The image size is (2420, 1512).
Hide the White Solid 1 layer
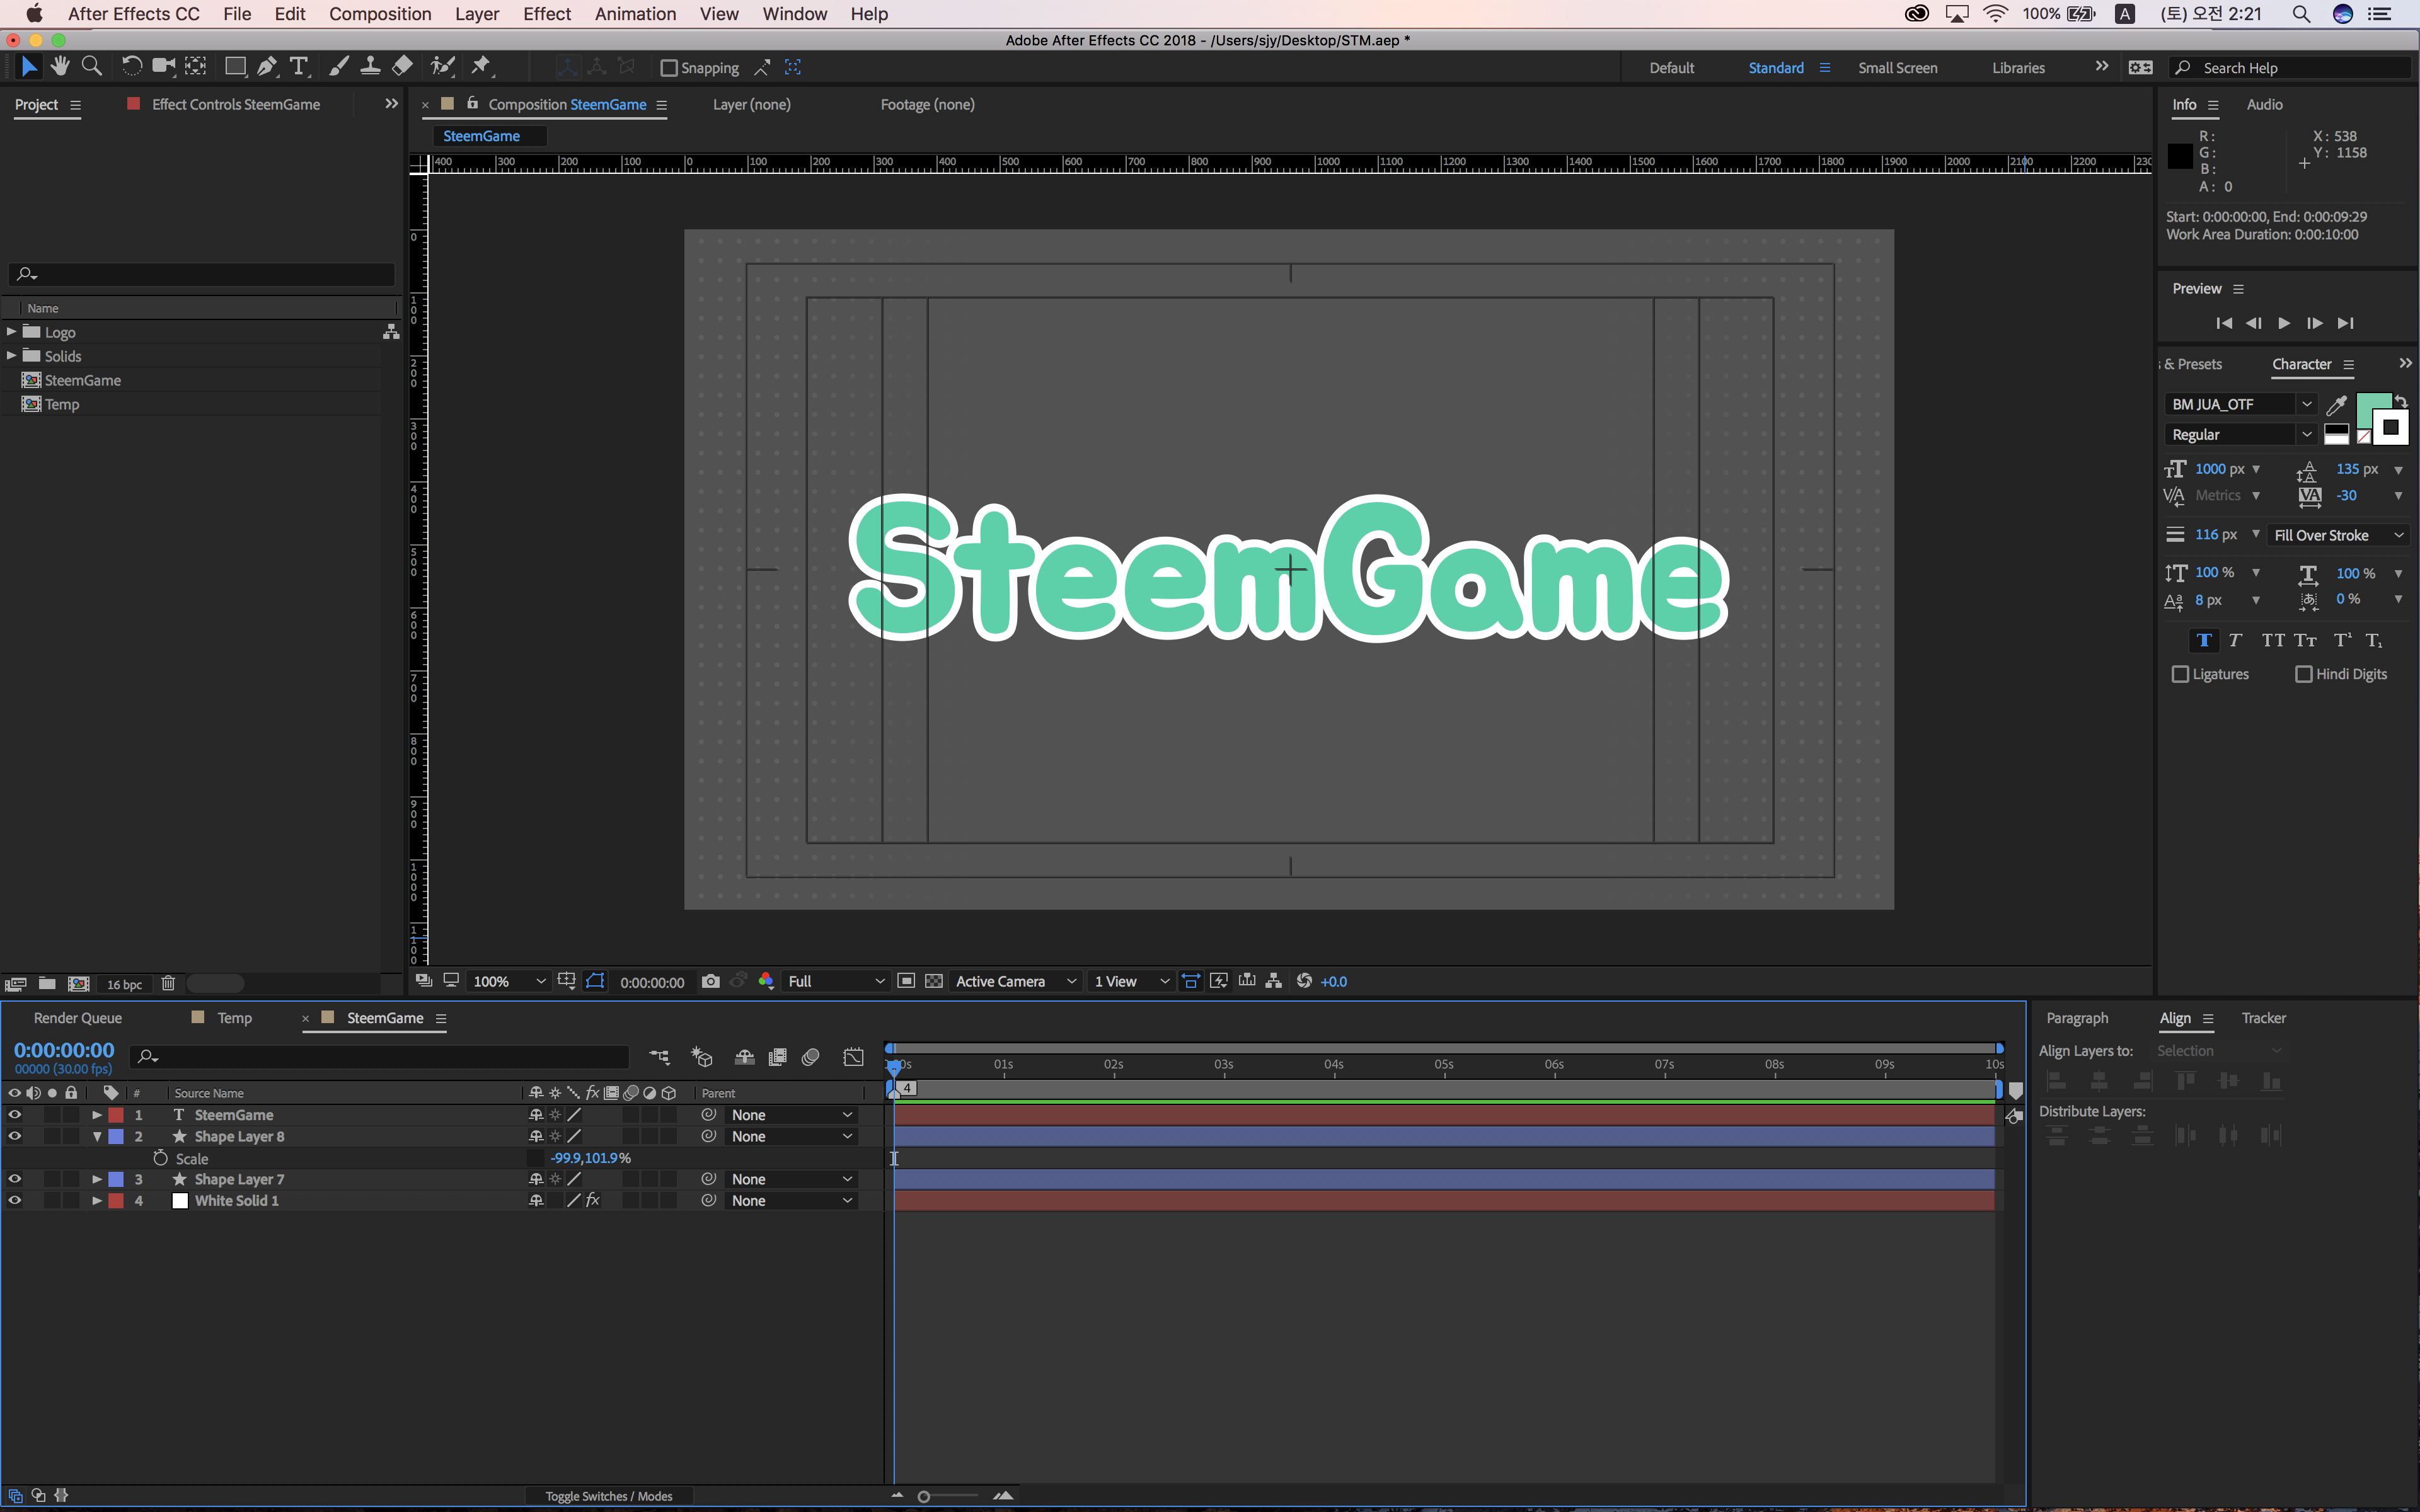[x=14, y=1200]
